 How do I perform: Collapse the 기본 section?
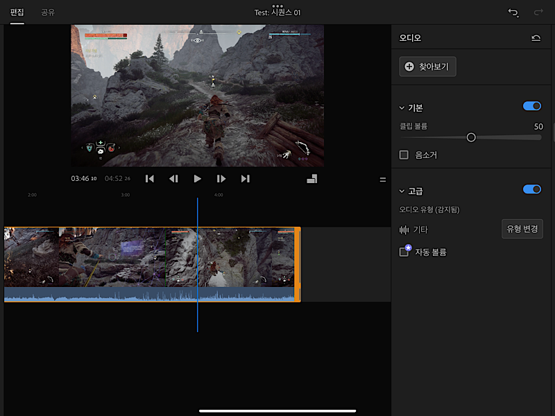coord(402,108)
